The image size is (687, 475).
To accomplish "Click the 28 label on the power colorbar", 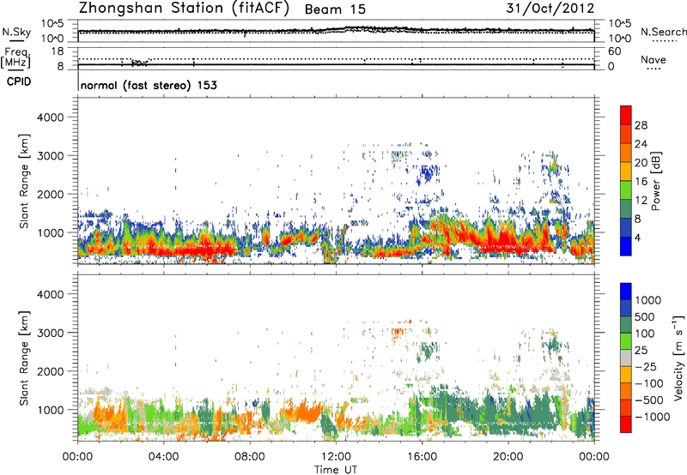I will (641, 125).
